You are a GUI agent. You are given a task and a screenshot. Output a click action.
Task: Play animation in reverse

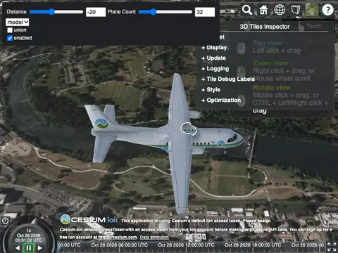tap(18, 248)
